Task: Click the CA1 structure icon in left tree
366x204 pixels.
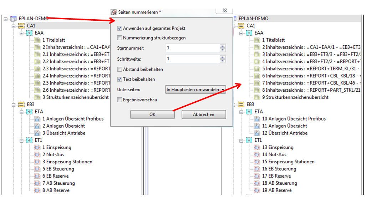Action: click(21, 26)
